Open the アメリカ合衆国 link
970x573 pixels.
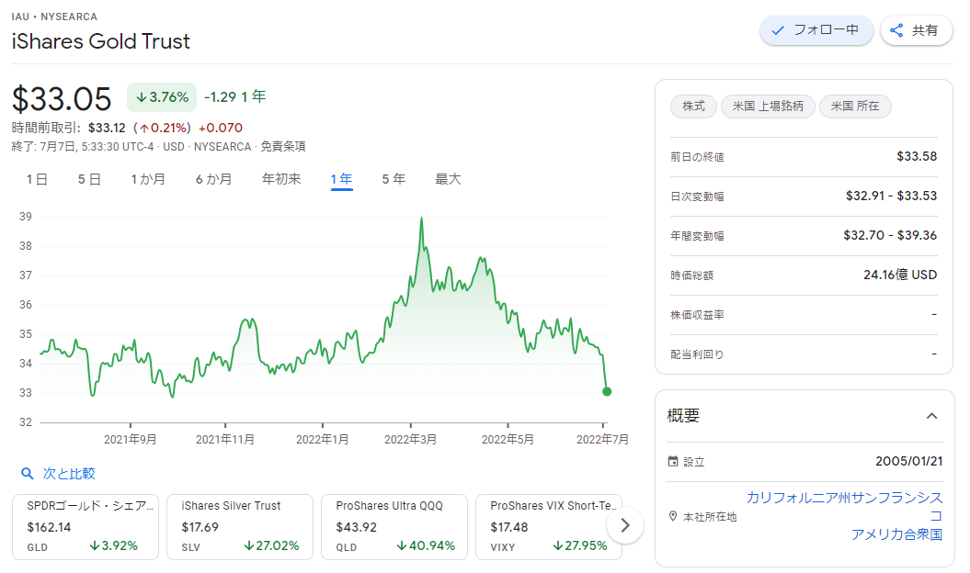(x=896, y=534)
